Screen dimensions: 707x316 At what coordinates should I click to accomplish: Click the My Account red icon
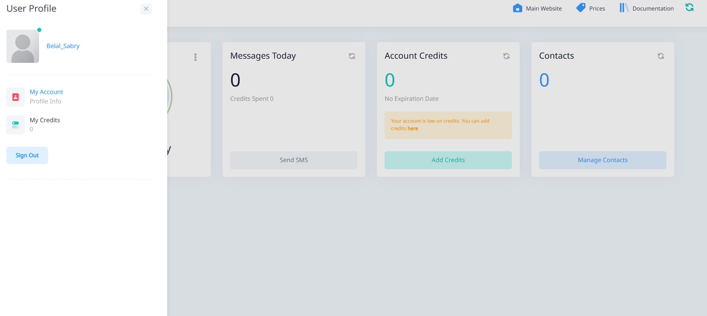point(15,97)
